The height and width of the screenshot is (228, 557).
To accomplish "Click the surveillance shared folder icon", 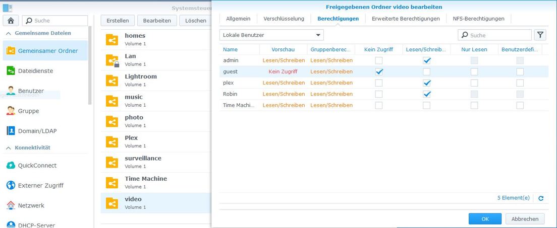I will point(112,162).
